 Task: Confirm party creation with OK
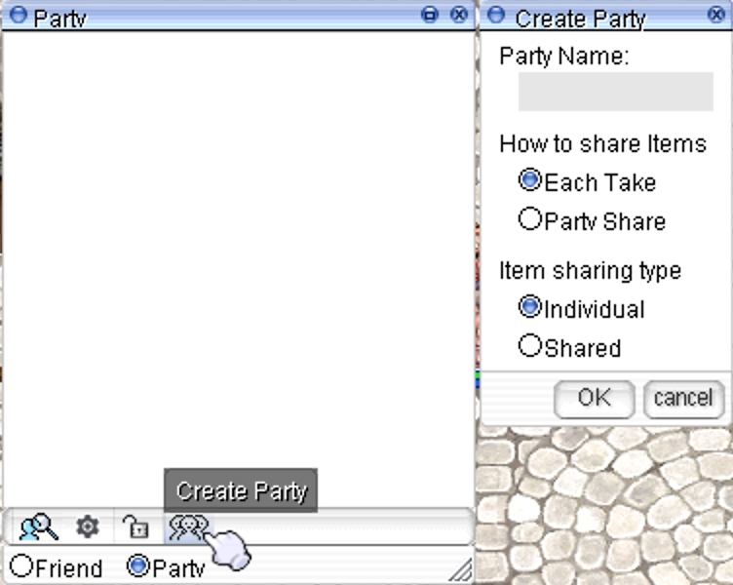tap(594, 398)
